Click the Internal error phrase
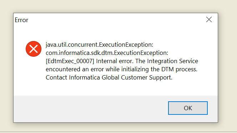Viewport: 237px width, 133px height. coord(115,61)
